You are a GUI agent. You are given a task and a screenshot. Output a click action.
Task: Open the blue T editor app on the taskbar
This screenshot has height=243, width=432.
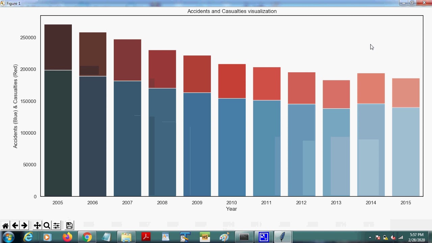point(185,237)
